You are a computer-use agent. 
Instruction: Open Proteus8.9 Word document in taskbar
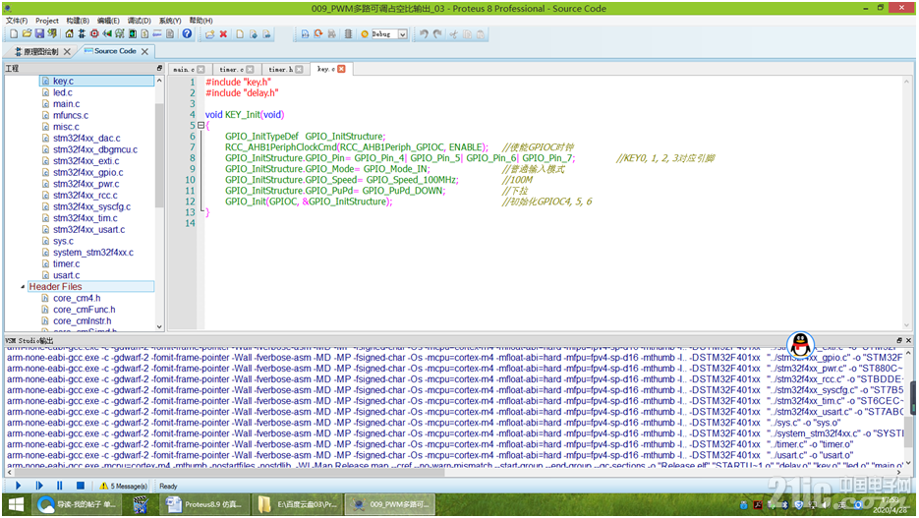204,504
